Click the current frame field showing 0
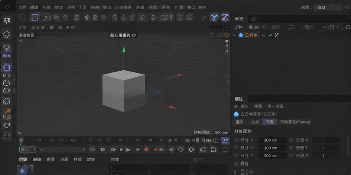This screenshot has width=351, height=175. tap(28, 150)
